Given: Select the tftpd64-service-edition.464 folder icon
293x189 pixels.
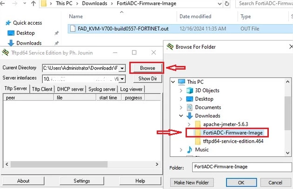Looking at the screenshot, I should [x=198, y=141].
